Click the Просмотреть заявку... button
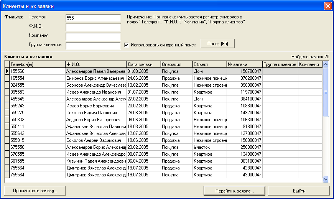The width and height of the screenshot is (334, 199). coord(35,191)
